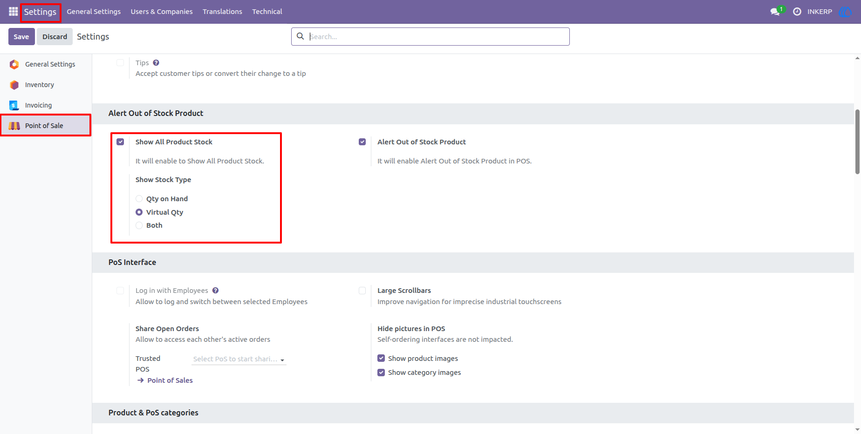Viewport: 861px width, 434px height.
Task: Uncheck Alert Out of Stock Product checkbox
Action: [362, 142]
